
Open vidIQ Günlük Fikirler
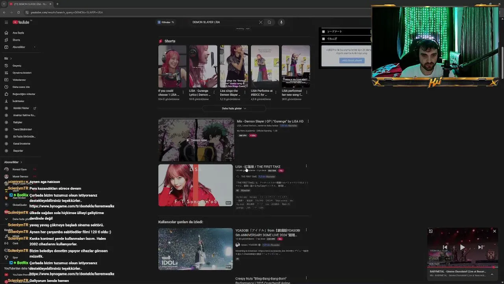(21, 108)
